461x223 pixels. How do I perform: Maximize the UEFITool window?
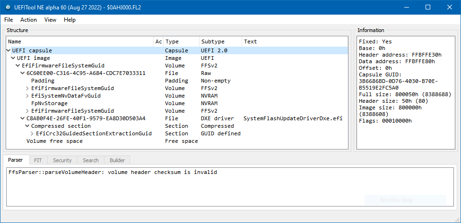428,8
